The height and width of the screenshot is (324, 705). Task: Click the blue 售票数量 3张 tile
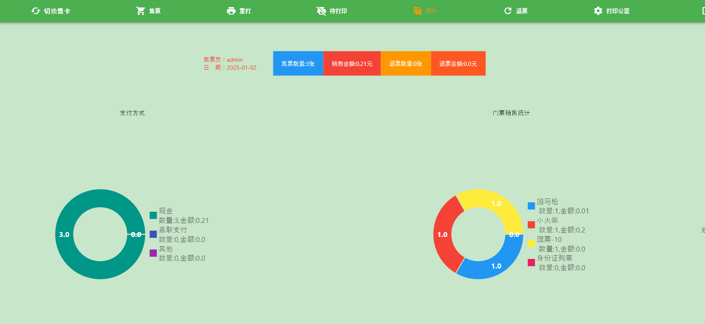point(298,63)
